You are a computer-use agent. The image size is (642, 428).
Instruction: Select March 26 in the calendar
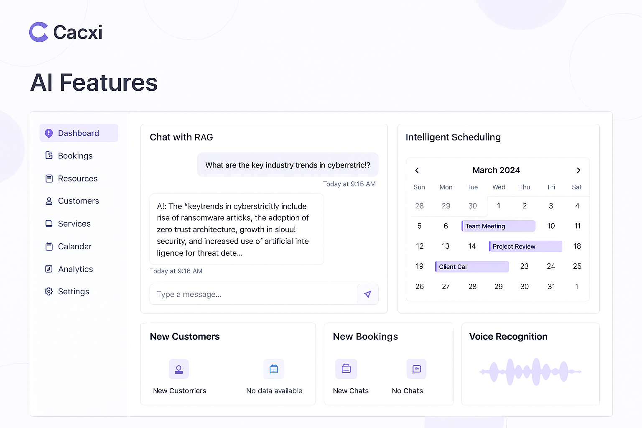(x=420, y=287)
